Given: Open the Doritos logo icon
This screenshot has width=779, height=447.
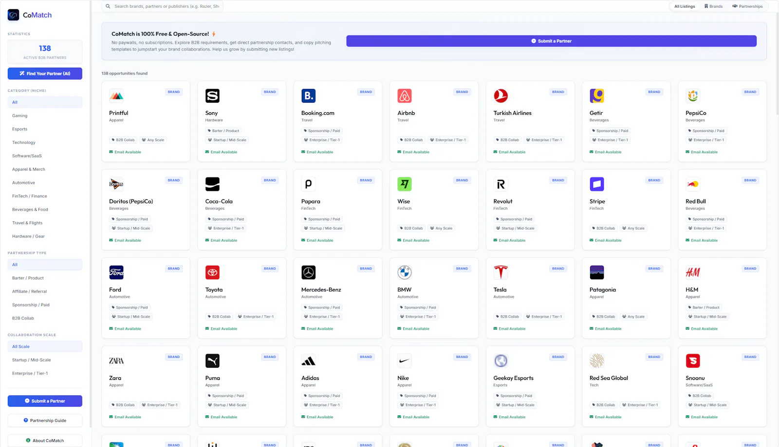Looking at the screenshot, I should (116, 184).
